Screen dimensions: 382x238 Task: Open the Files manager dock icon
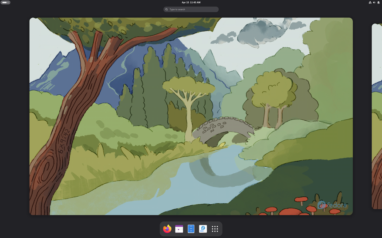coord(191,229)
